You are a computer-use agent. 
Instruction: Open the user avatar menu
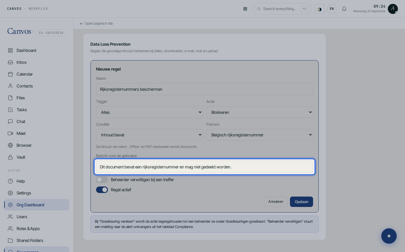pos(393,9)
